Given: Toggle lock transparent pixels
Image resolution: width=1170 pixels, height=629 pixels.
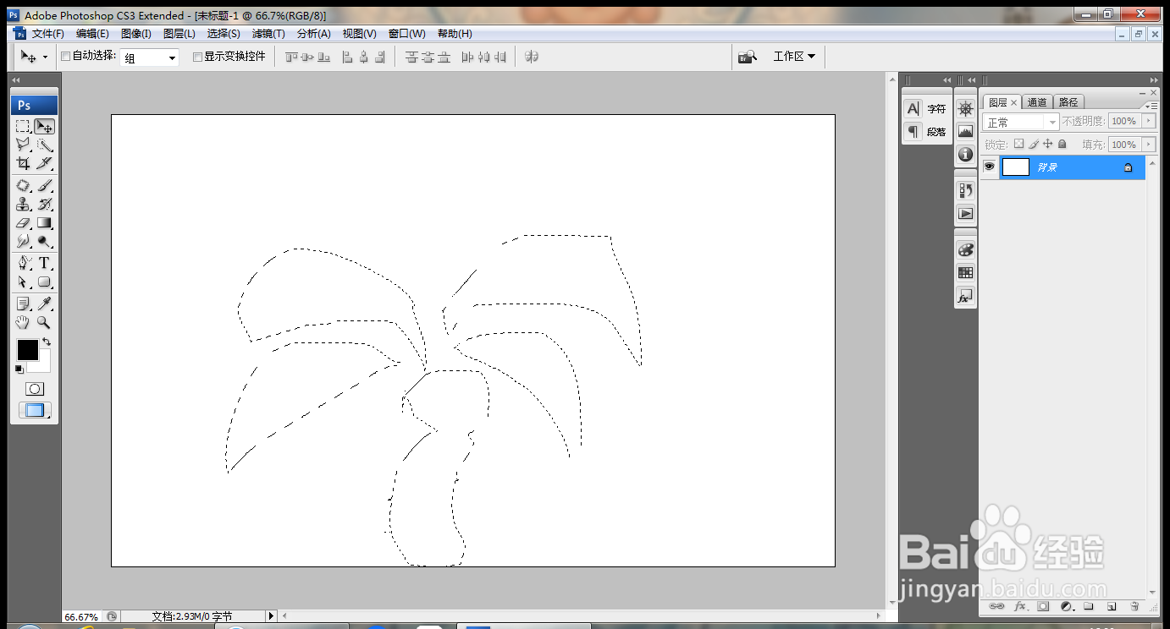Looking at the screenshot, I should point(1019,145).
